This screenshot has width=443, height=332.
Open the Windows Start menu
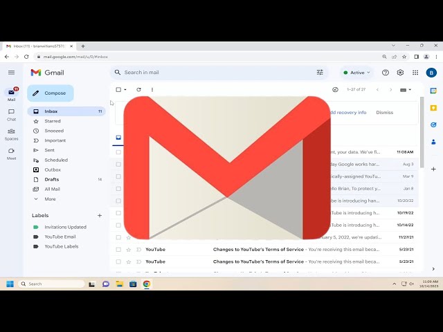(x=10, y=284)
